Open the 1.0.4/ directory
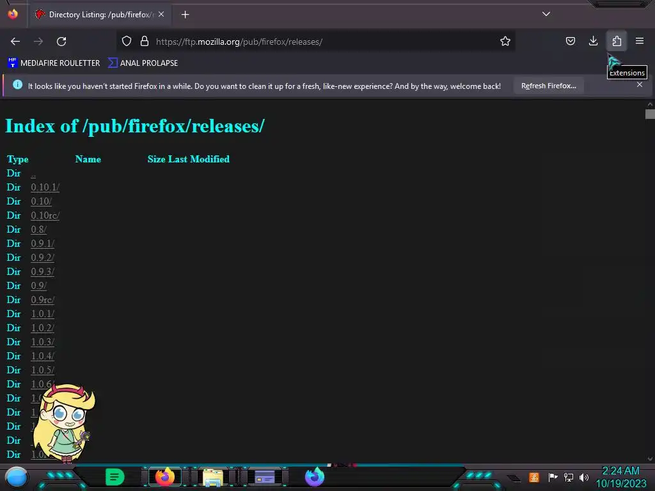The image size is (655, 491). tap(43, 356)
